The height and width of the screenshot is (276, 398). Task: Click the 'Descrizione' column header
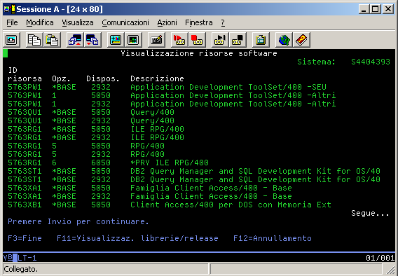(x=157, y=78)
